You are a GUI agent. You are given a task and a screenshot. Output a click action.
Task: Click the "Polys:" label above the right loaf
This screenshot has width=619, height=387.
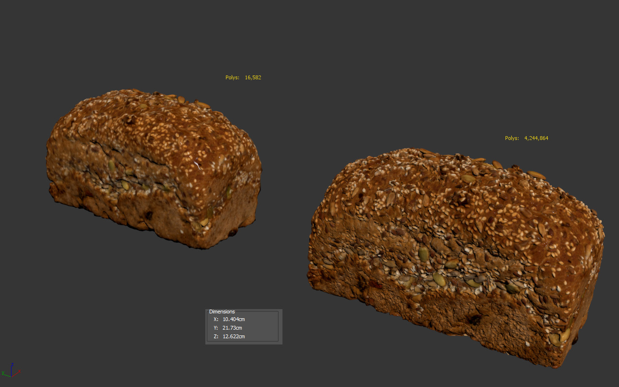pyautogui.click(x=512, y=138)
